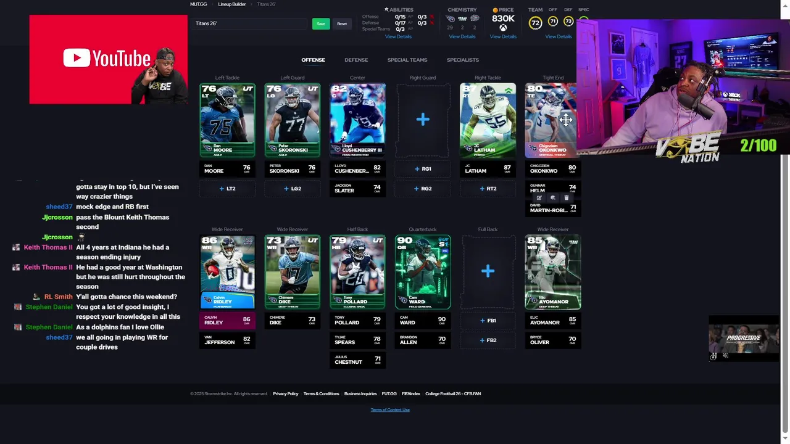Open the Peter Skoronski left guard card
The height and width of the screenshot is (444, 790).
point(293,120)
